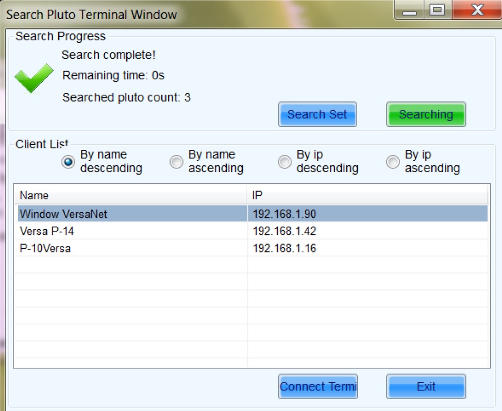Click Connect Terminal button

[x=317, y=386]
